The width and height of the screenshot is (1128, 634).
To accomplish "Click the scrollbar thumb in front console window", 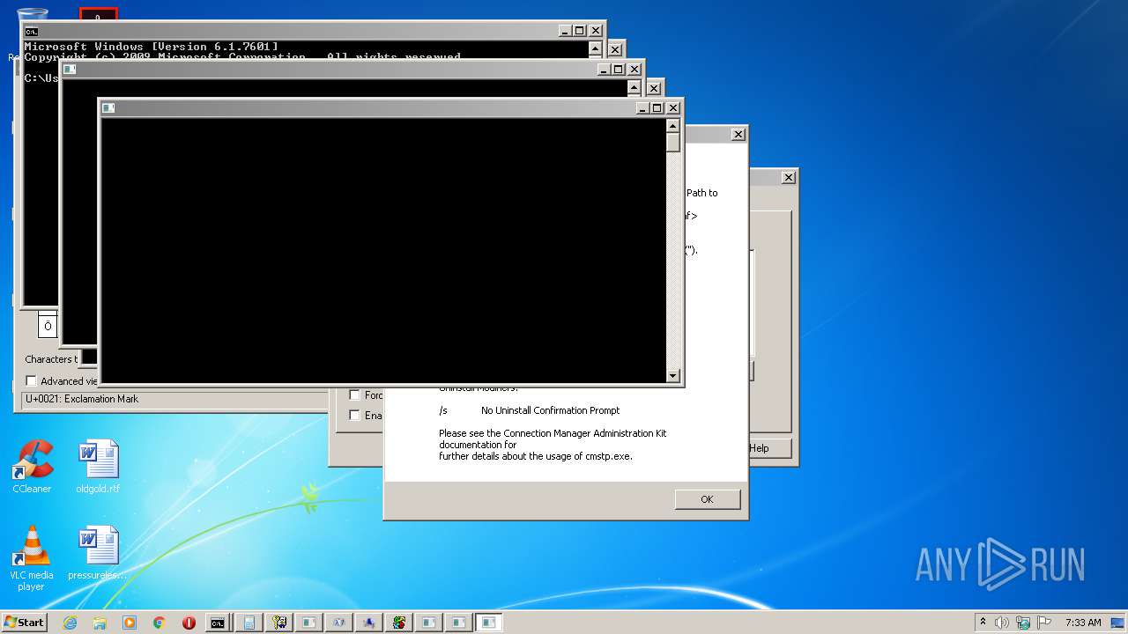I will point(673,143).
